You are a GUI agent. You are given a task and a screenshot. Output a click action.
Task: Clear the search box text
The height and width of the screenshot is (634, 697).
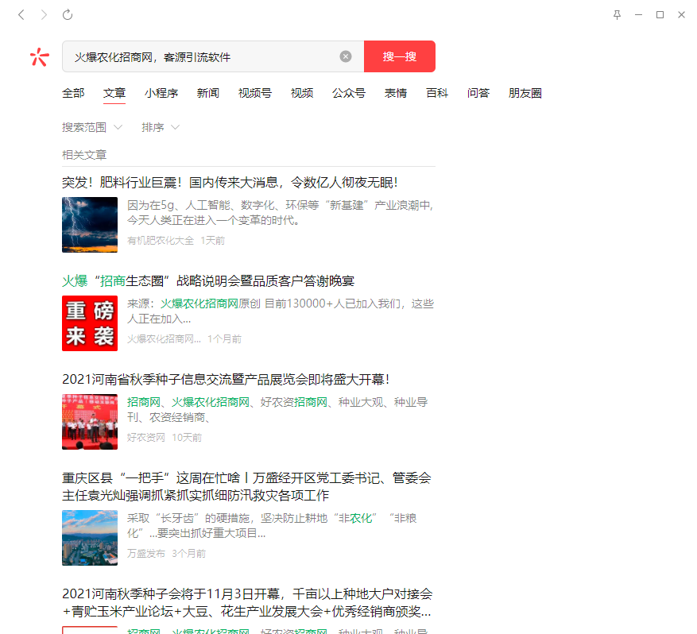(x=346, y=56)
